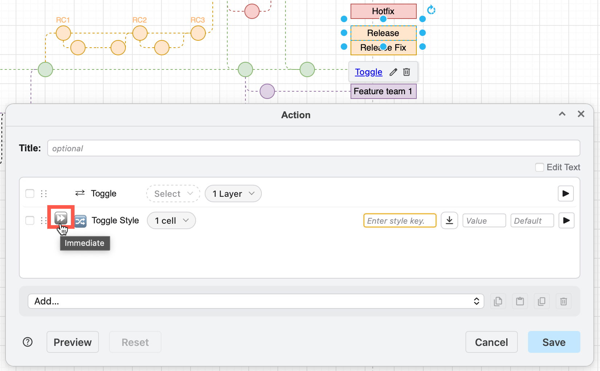The width and height of the screenshot is (600, 371).
Task: Click the Save button
Action: pyautogui.click(x=554, y=342)
